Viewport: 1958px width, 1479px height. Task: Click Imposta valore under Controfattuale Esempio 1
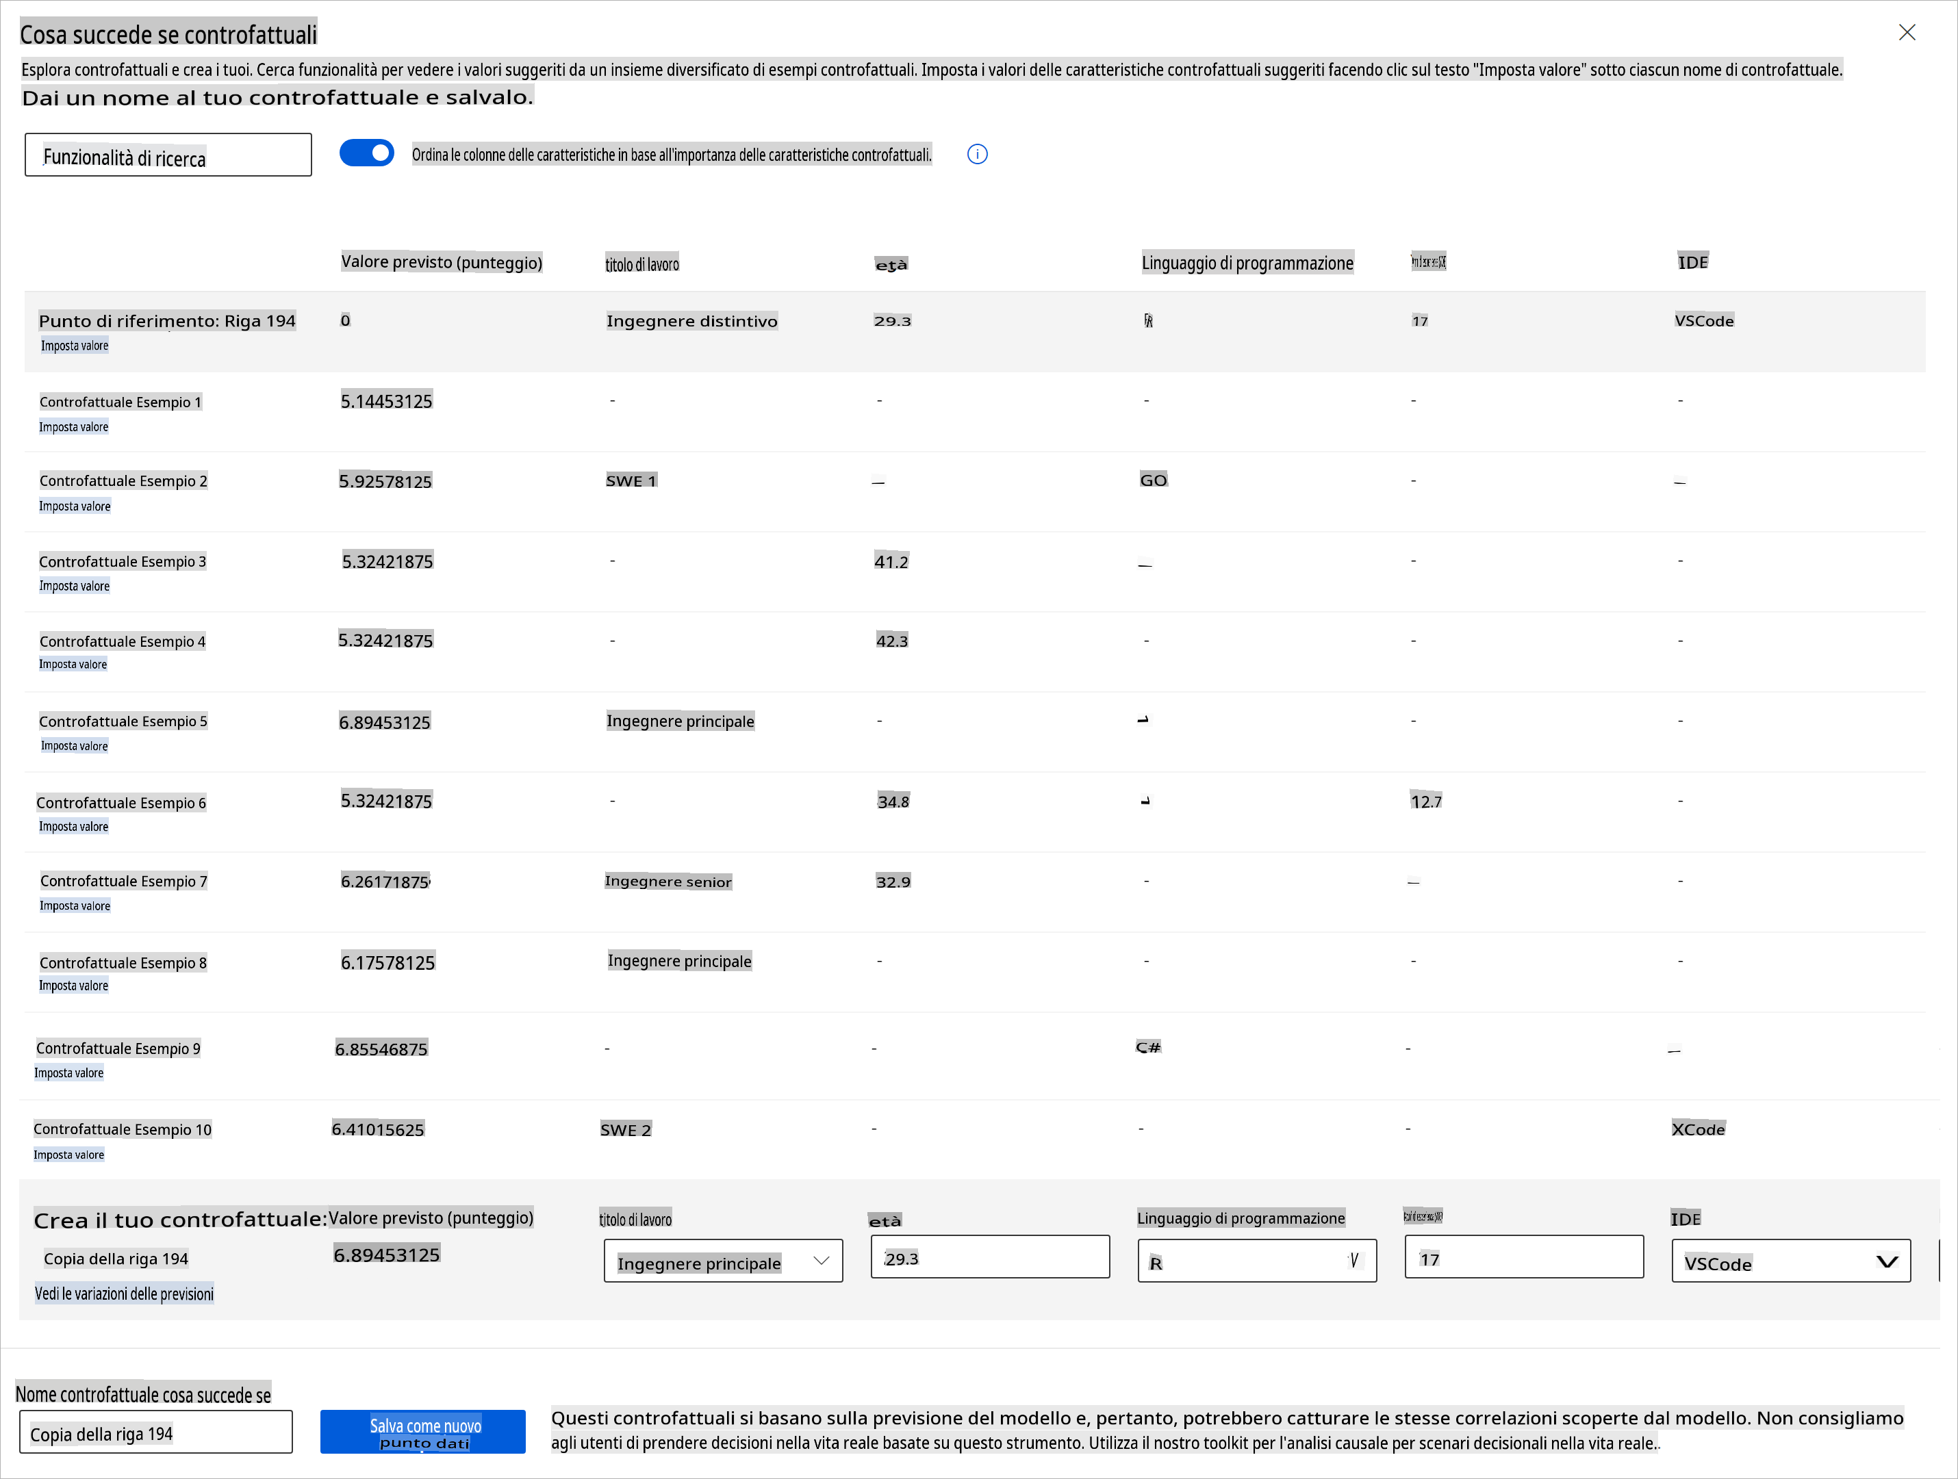[73, 426]
